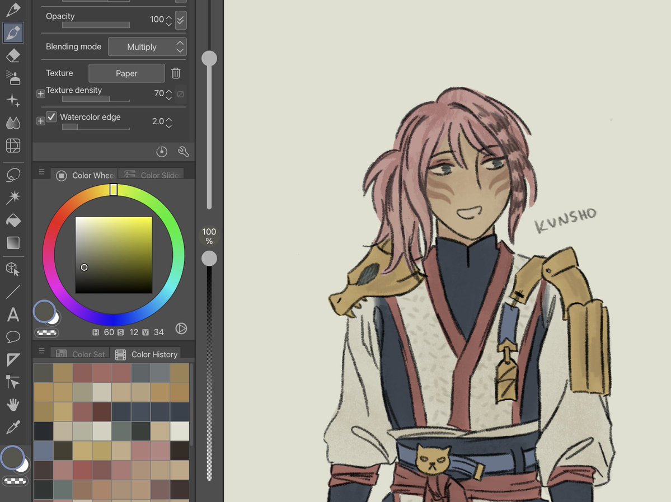The image size is (671, 502).
Task: Open the Blending mode Multiply dropdown
Action: click(x=147, y=46)
